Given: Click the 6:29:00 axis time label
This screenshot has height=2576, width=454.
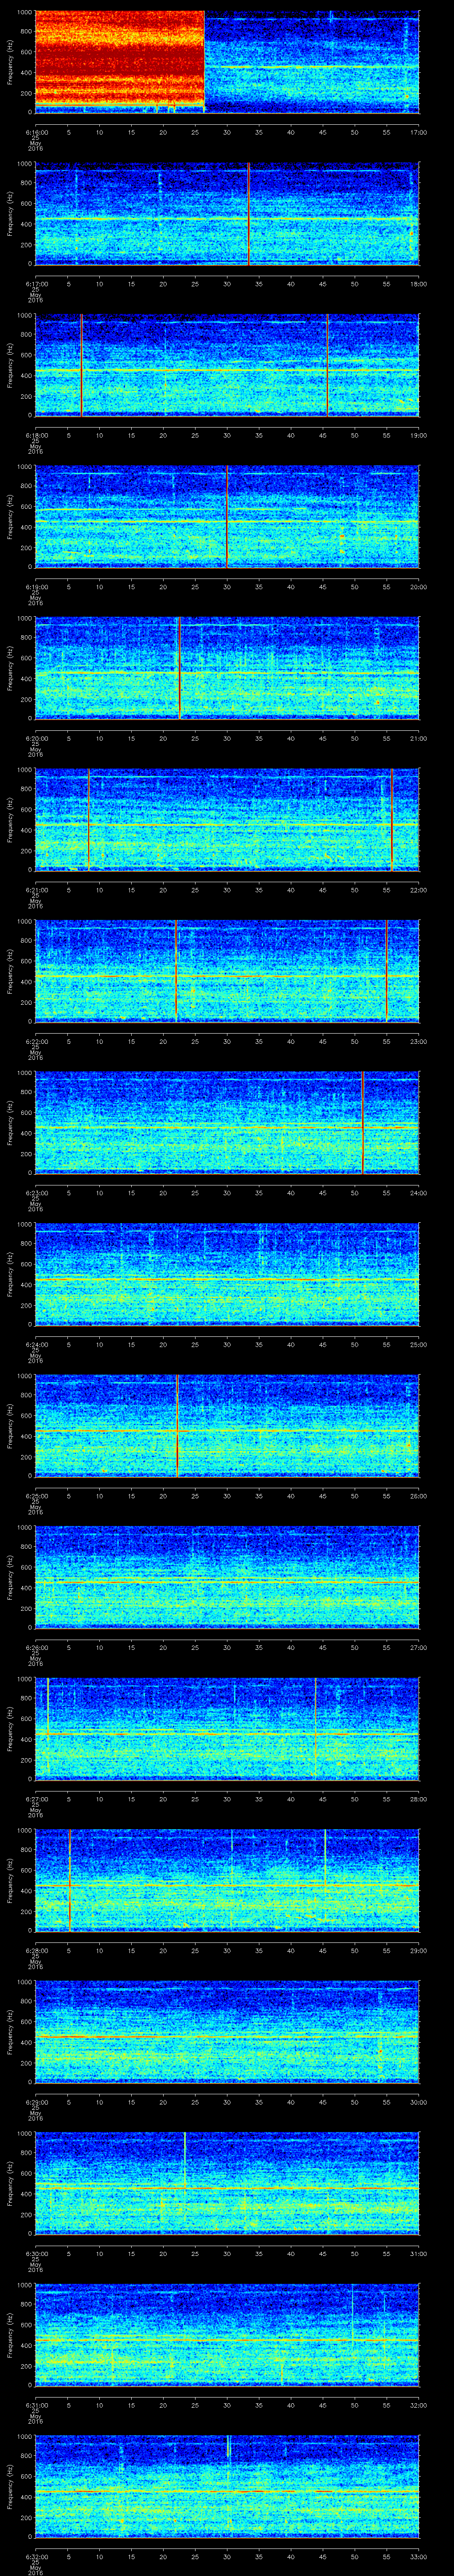Looking at the screenshot, I should [36, 2102].
